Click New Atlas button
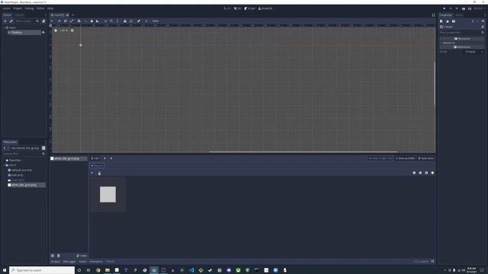The width and height of the screenshot is (488, 274). coord(426,158)
